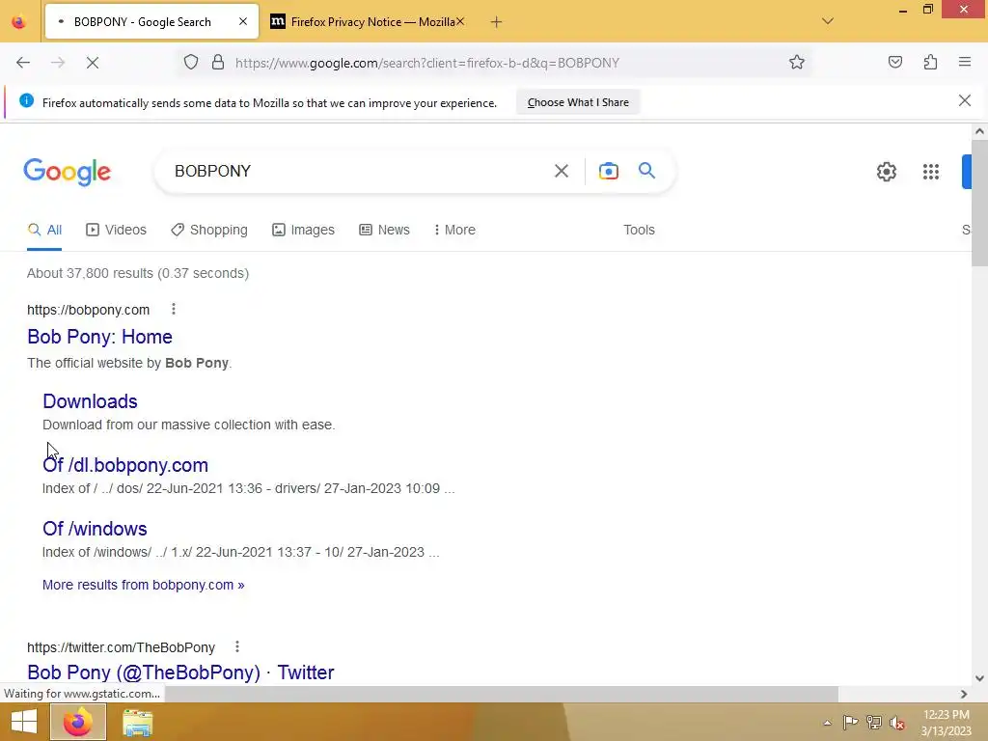The image size is (988, 741).
Task: Dismiss the Firefox data notification bar
Action: (965, 100)
